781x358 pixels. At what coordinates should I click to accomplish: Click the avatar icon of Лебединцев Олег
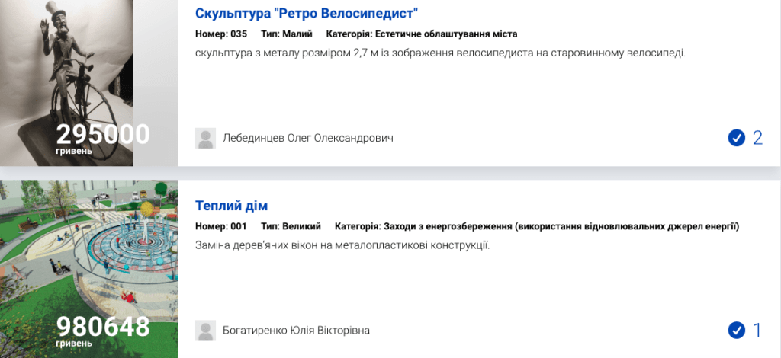pyautogui.click(x=206, y=138)
